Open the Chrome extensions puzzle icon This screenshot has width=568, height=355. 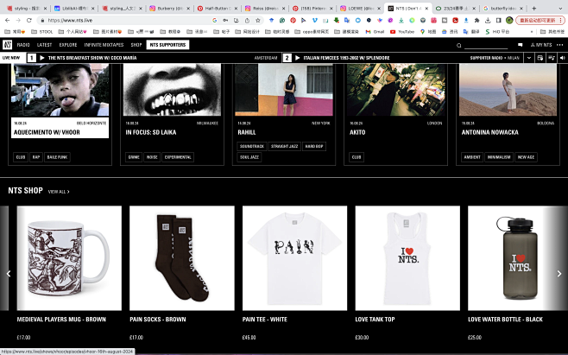476,21
